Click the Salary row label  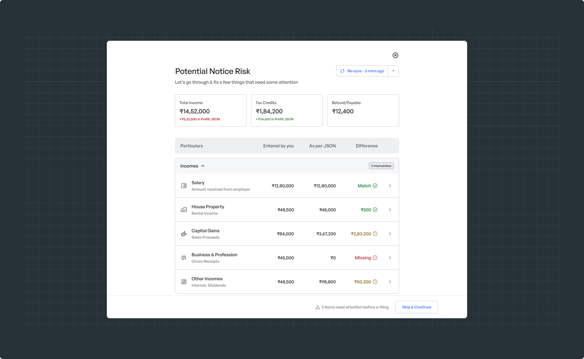[198, 183]
